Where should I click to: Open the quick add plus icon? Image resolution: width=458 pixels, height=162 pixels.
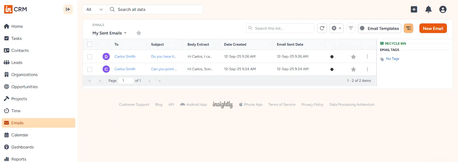point(414,9)
